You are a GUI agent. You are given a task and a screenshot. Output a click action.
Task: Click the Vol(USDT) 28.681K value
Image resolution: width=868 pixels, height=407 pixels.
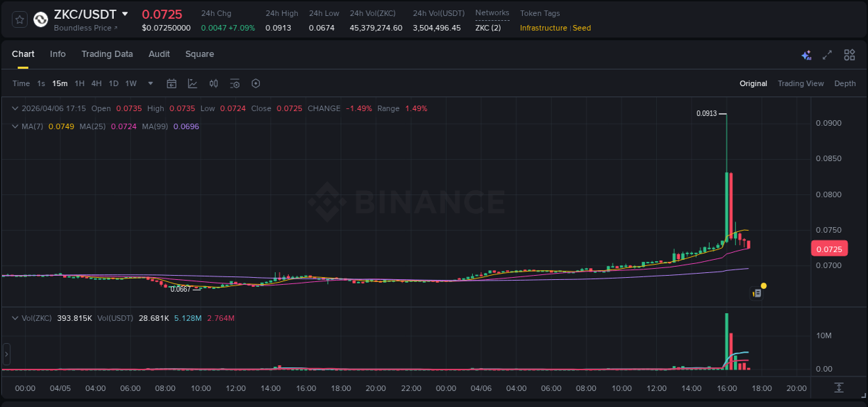(x=154, y=318)
